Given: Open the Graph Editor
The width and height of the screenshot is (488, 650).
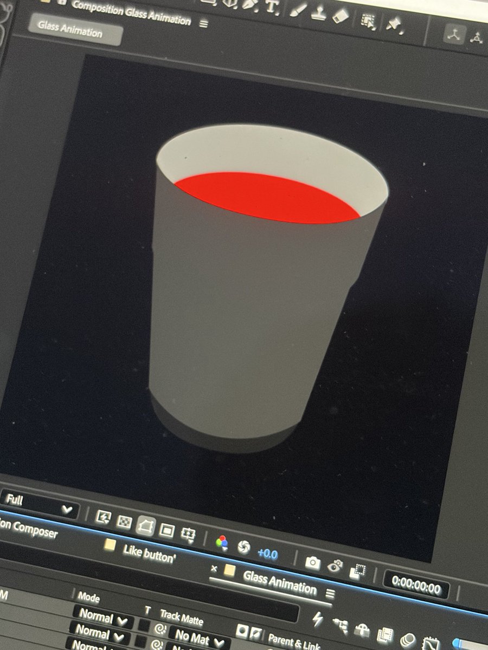Looking at the screenshot, I should coord(431,644).
